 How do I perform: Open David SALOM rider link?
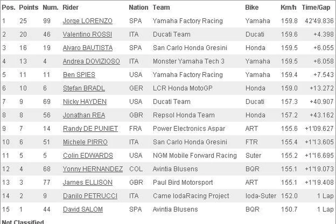click(83, 209)
